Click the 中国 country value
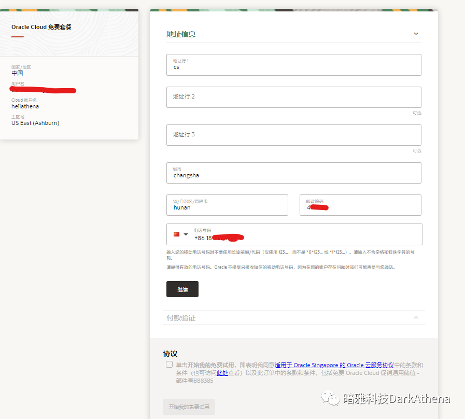This screenshot has width=465, height=419. pyautogui.click(x=17, y=73)
